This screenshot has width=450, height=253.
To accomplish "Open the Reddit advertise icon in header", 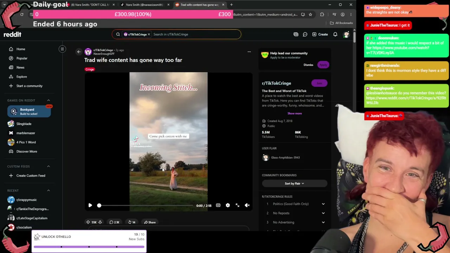I will 296,34.
